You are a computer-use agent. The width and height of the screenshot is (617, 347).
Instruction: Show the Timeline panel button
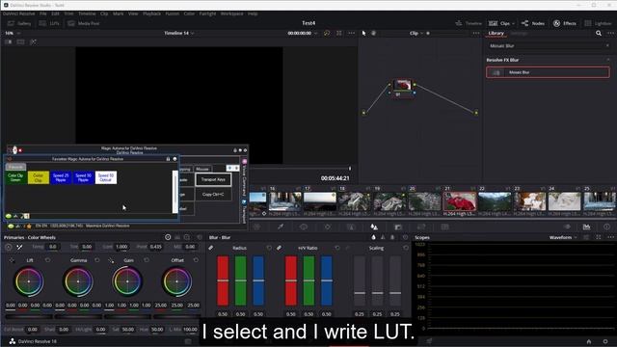click(x=469, y=23)
